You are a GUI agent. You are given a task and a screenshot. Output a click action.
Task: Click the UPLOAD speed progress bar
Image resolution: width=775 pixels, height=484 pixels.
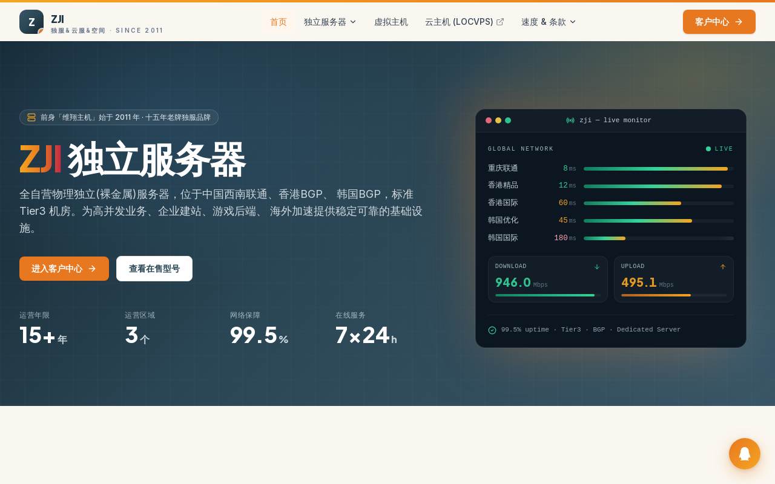674,295
